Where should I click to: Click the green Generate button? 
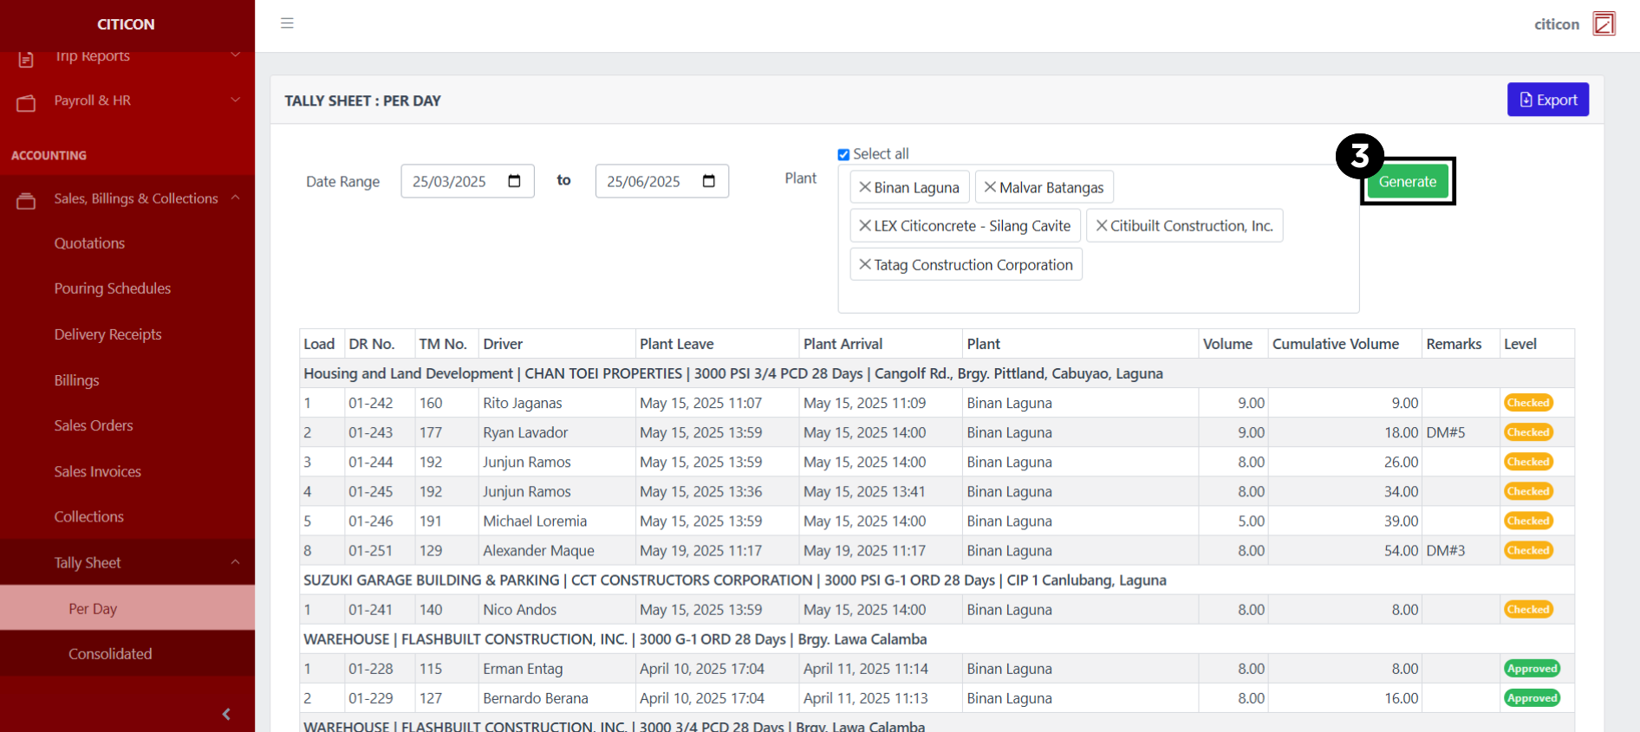tap(1407, 182)
